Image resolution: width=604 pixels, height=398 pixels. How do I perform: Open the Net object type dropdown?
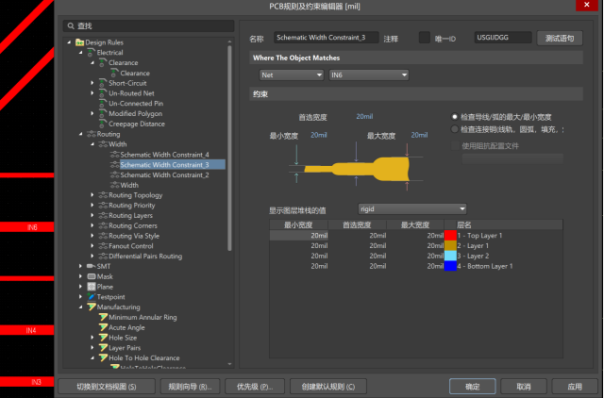click(x=291, y=74)
